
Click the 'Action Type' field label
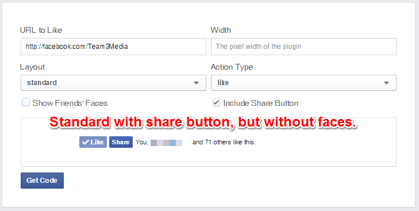click(232, 67)
